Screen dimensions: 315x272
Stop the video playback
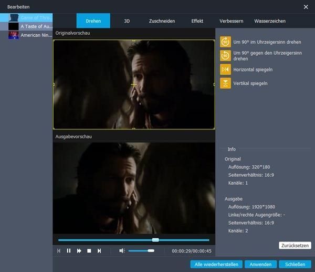point(89,250)
